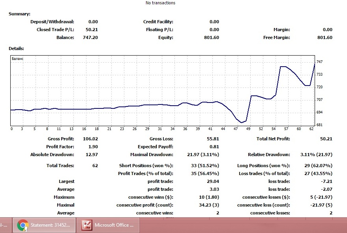
Task: Click the Gross Profit value 106.02
Action: 90,139
